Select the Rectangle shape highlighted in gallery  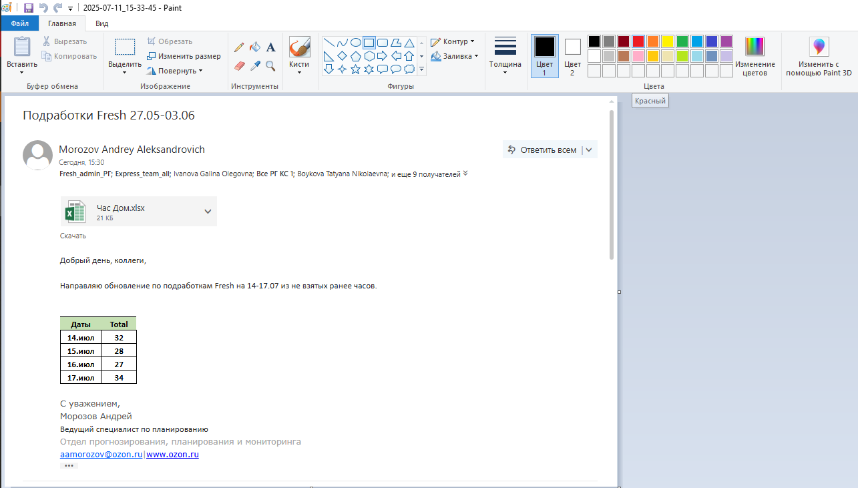click(369, 43)
